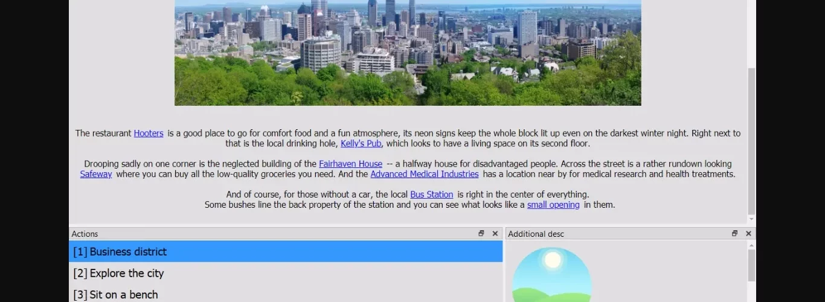Viewport: 825px width, 302px height.
Task: Select action 1 Business district
Action: coord(285,252)
